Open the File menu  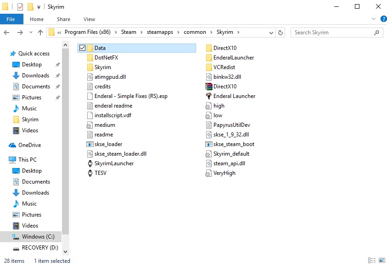tap(11, 19)
